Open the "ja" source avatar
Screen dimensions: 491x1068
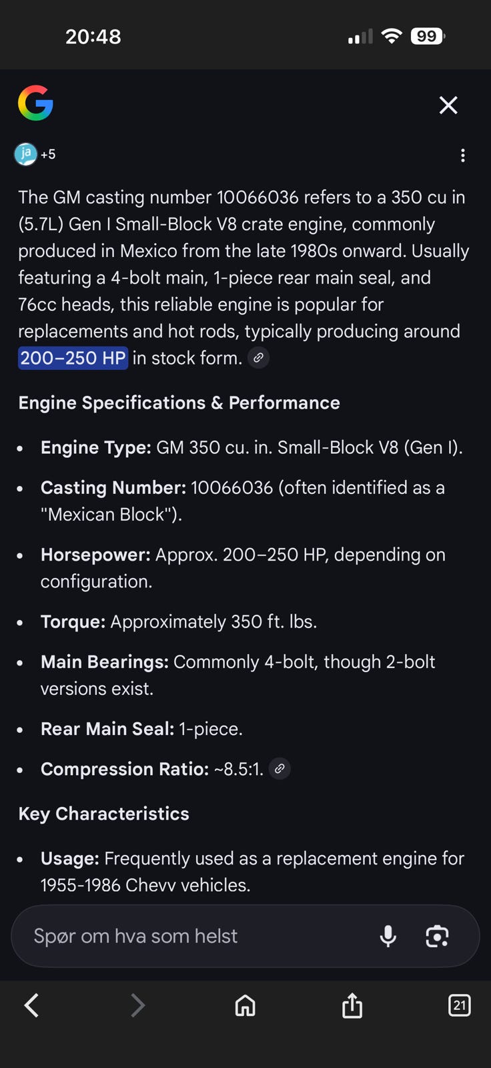point(25,154)
